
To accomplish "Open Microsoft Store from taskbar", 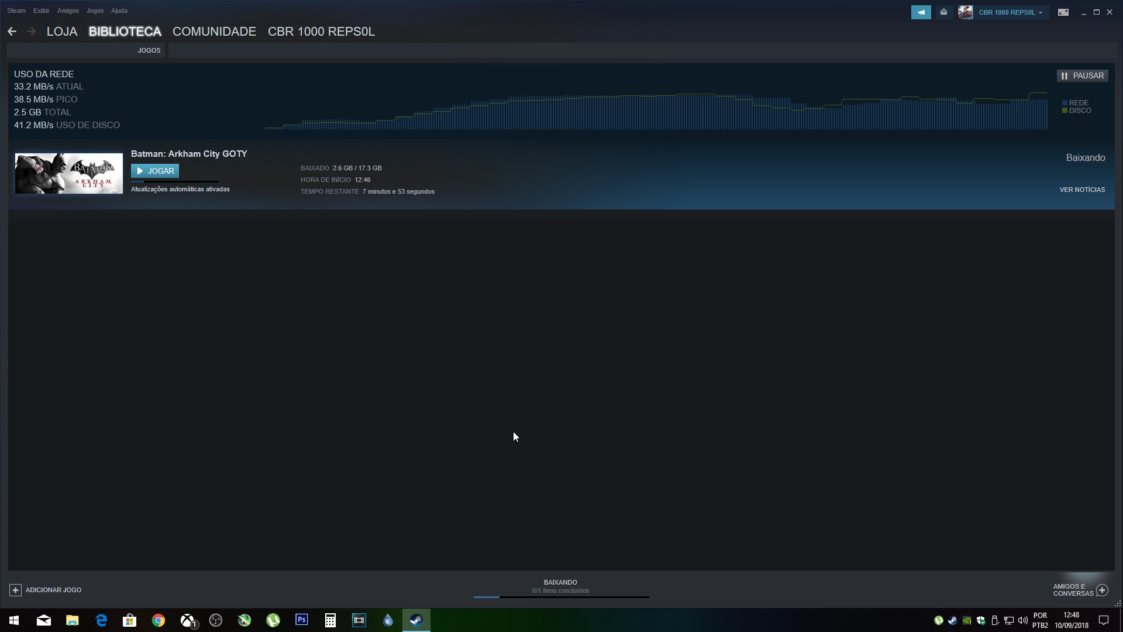I will 129,620.
